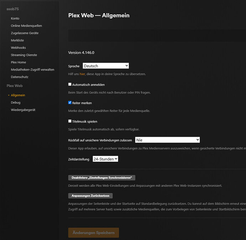This screenshot has width=246, height=240.
Task: Open the Webhooks settings
Action: pyautogui.click(x=18, y=48)
